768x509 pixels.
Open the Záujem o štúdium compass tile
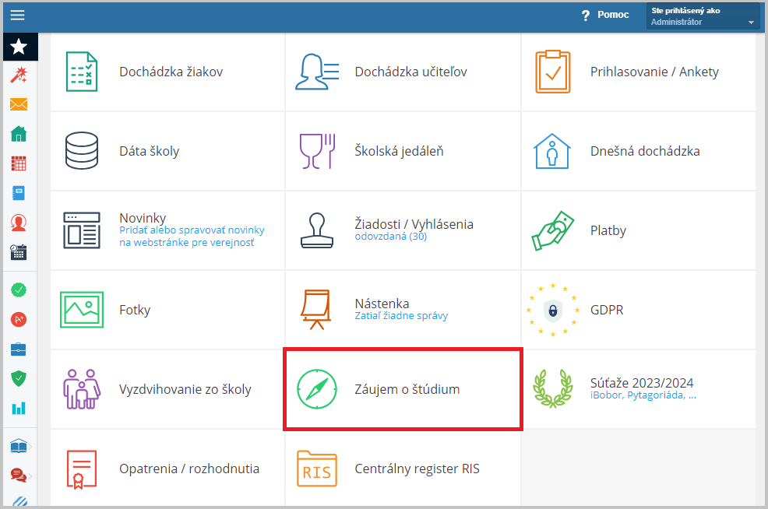pos(403,390)
